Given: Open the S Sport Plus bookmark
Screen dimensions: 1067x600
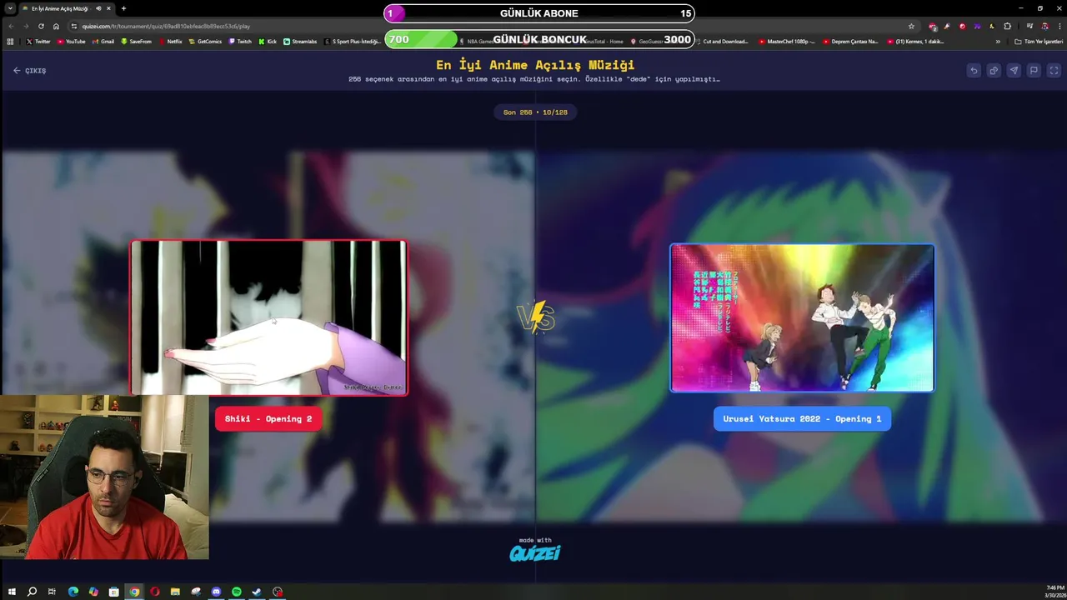Looking at the screenshot, I should click(353, 41).
